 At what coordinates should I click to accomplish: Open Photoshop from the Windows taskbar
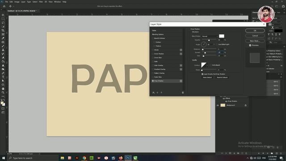pos(128,158)
